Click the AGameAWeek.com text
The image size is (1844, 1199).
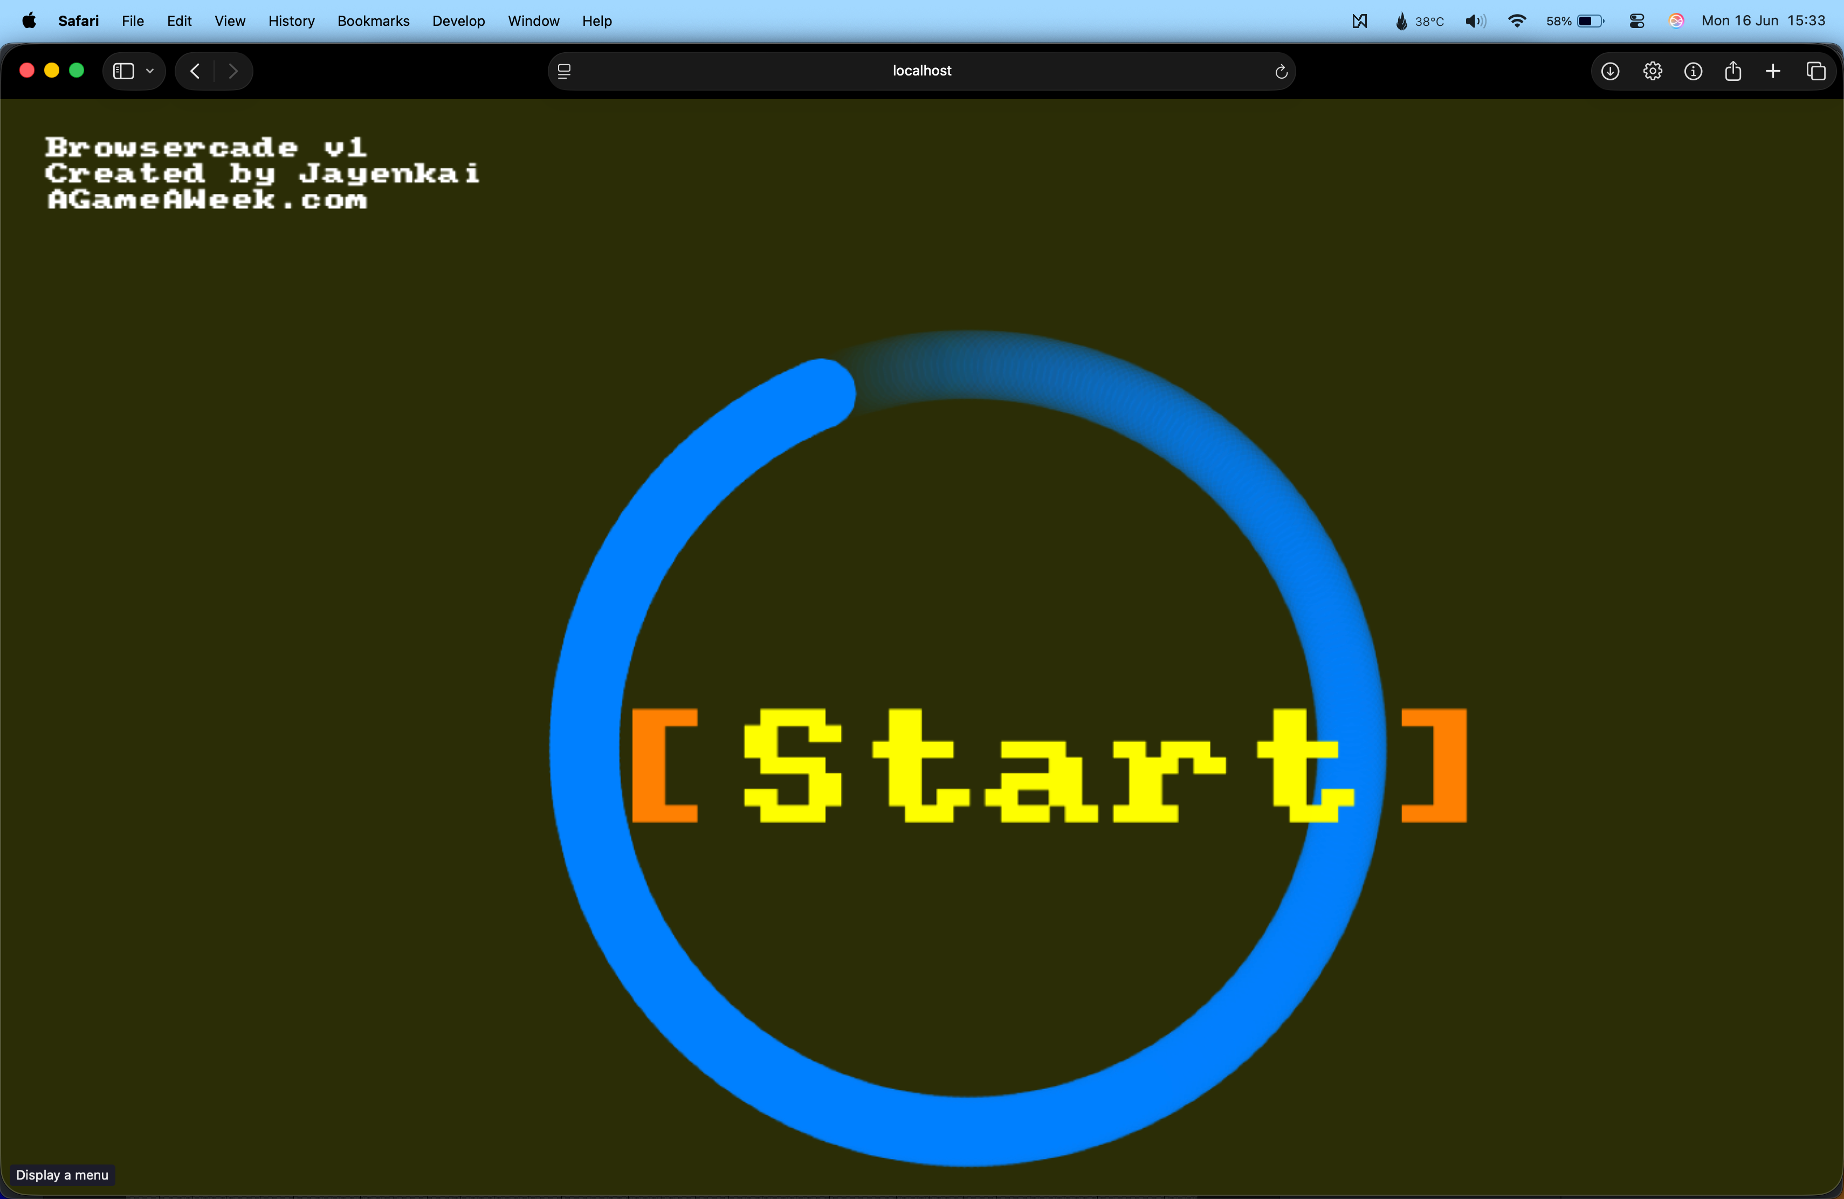pos(206,199)
